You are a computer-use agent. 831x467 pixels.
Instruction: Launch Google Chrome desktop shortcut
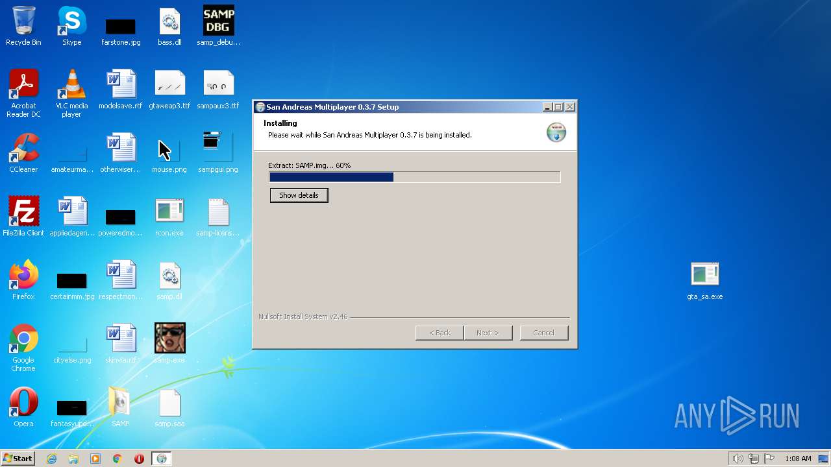(23, 348)
